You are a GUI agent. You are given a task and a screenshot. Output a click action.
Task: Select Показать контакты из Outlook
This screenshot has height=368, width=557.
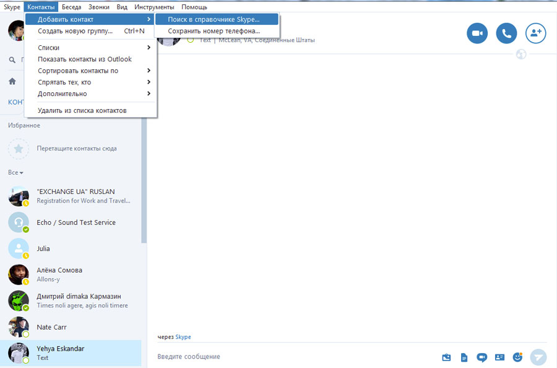90,59
